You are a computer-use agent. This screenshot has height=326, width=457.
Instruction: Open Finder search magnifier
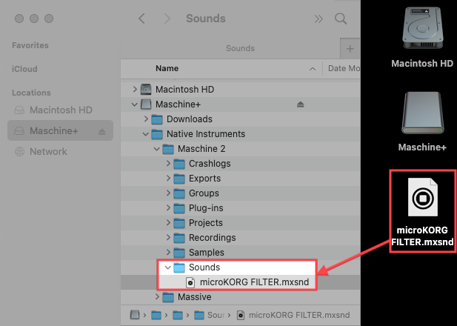coord(341,19)
